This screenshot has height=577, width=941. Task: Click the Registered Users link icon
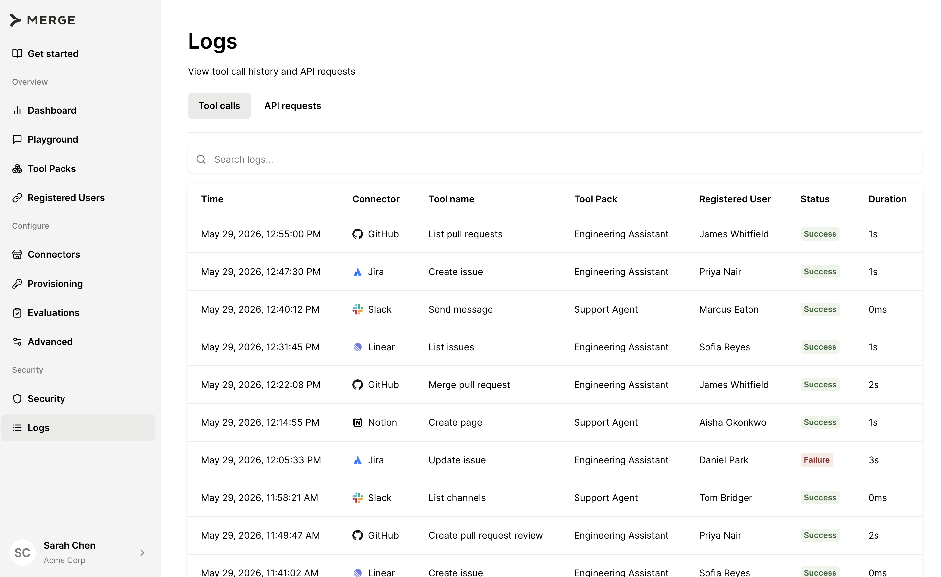click(17, 198)
